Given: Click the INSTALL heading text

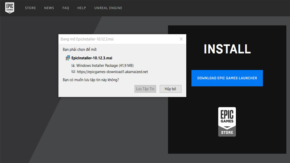Looking at the screenshot, I should tap(227, 49).
